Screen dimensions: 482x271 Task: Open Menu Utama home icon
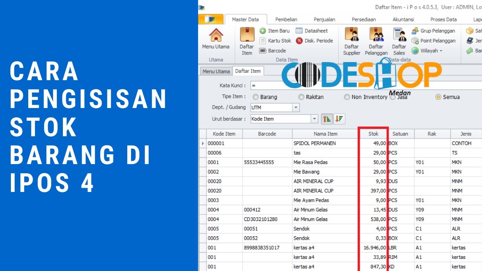pos(216,39)
